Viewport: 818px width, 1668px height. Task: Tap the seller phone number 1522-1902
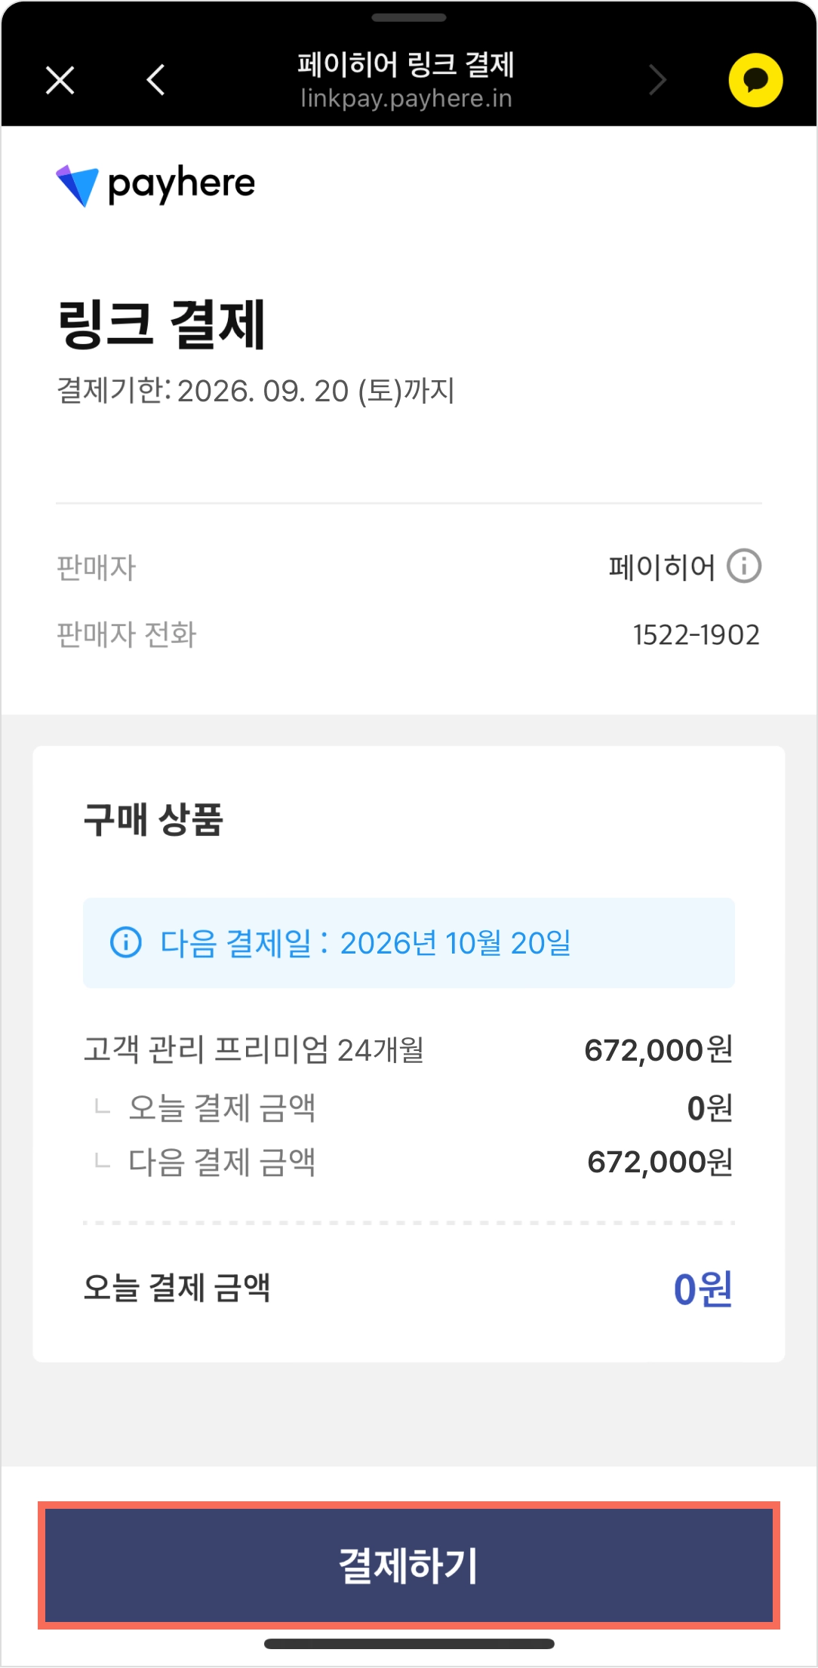pyautogui.click(x=696, y=635)
